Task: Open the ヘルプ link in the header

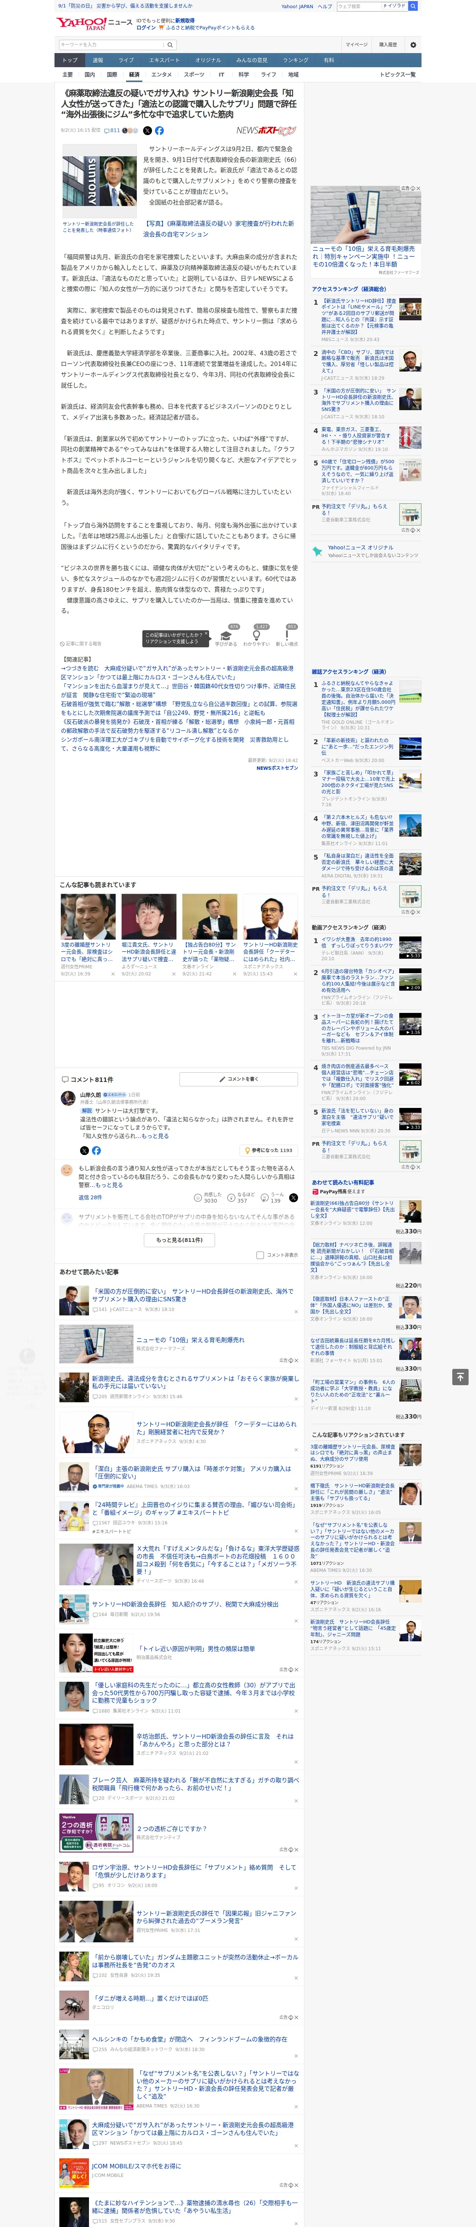Action: [x=324, y=6]
